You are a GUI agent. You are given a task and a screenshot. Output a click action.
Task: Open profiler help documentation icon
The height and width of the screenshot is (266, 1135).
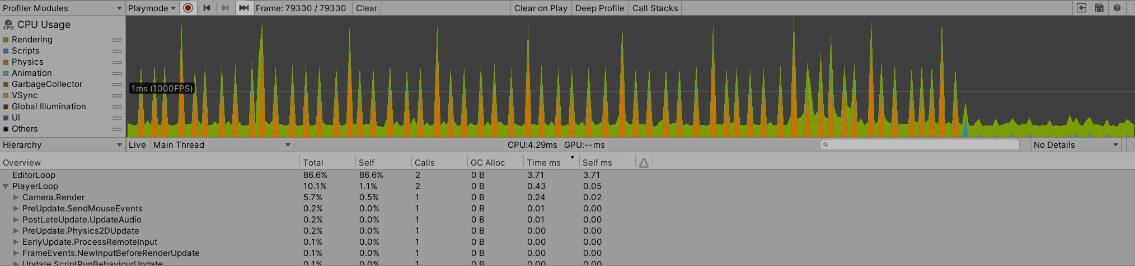(x=1117, y=8)
